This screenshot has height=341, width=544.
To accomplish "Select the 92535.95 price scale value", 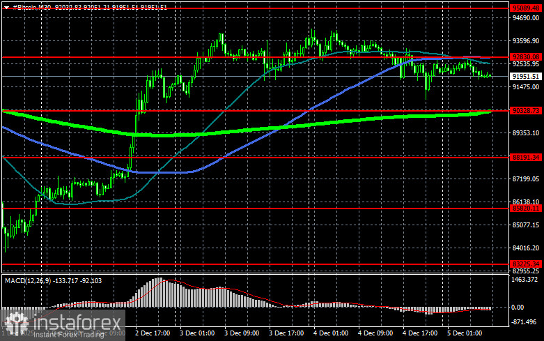I will click(526, 64).
